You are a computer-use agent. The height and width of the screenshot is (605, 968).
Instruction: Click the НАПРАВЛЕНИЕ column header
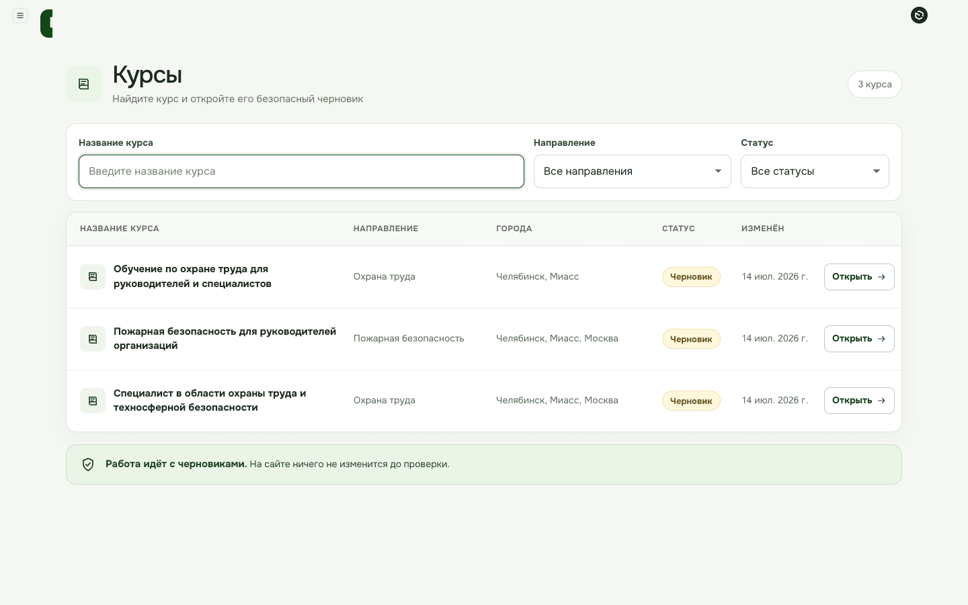pyautogui.click(x=386, y=229)
